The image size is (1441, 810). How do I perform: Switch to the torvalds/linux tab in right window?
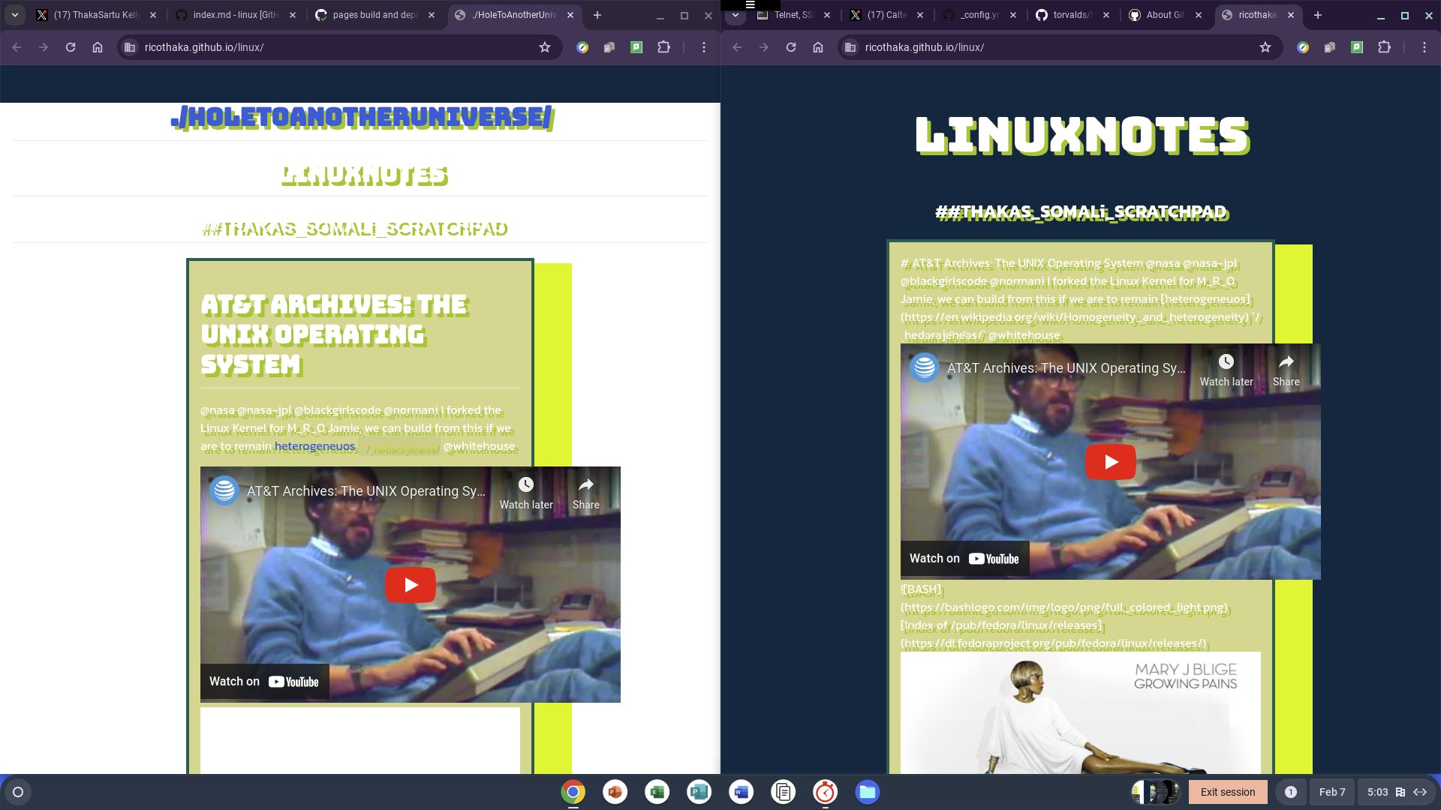coord(1072,15)
